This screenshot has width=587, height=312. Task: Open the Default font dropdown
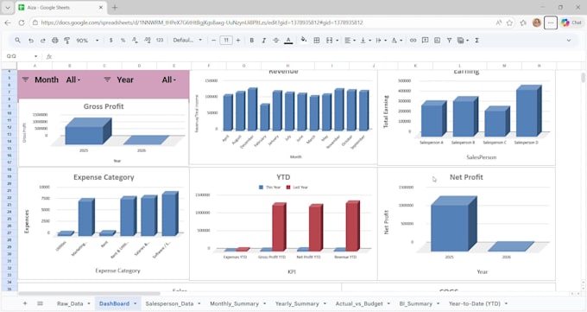tap(187, 40)
